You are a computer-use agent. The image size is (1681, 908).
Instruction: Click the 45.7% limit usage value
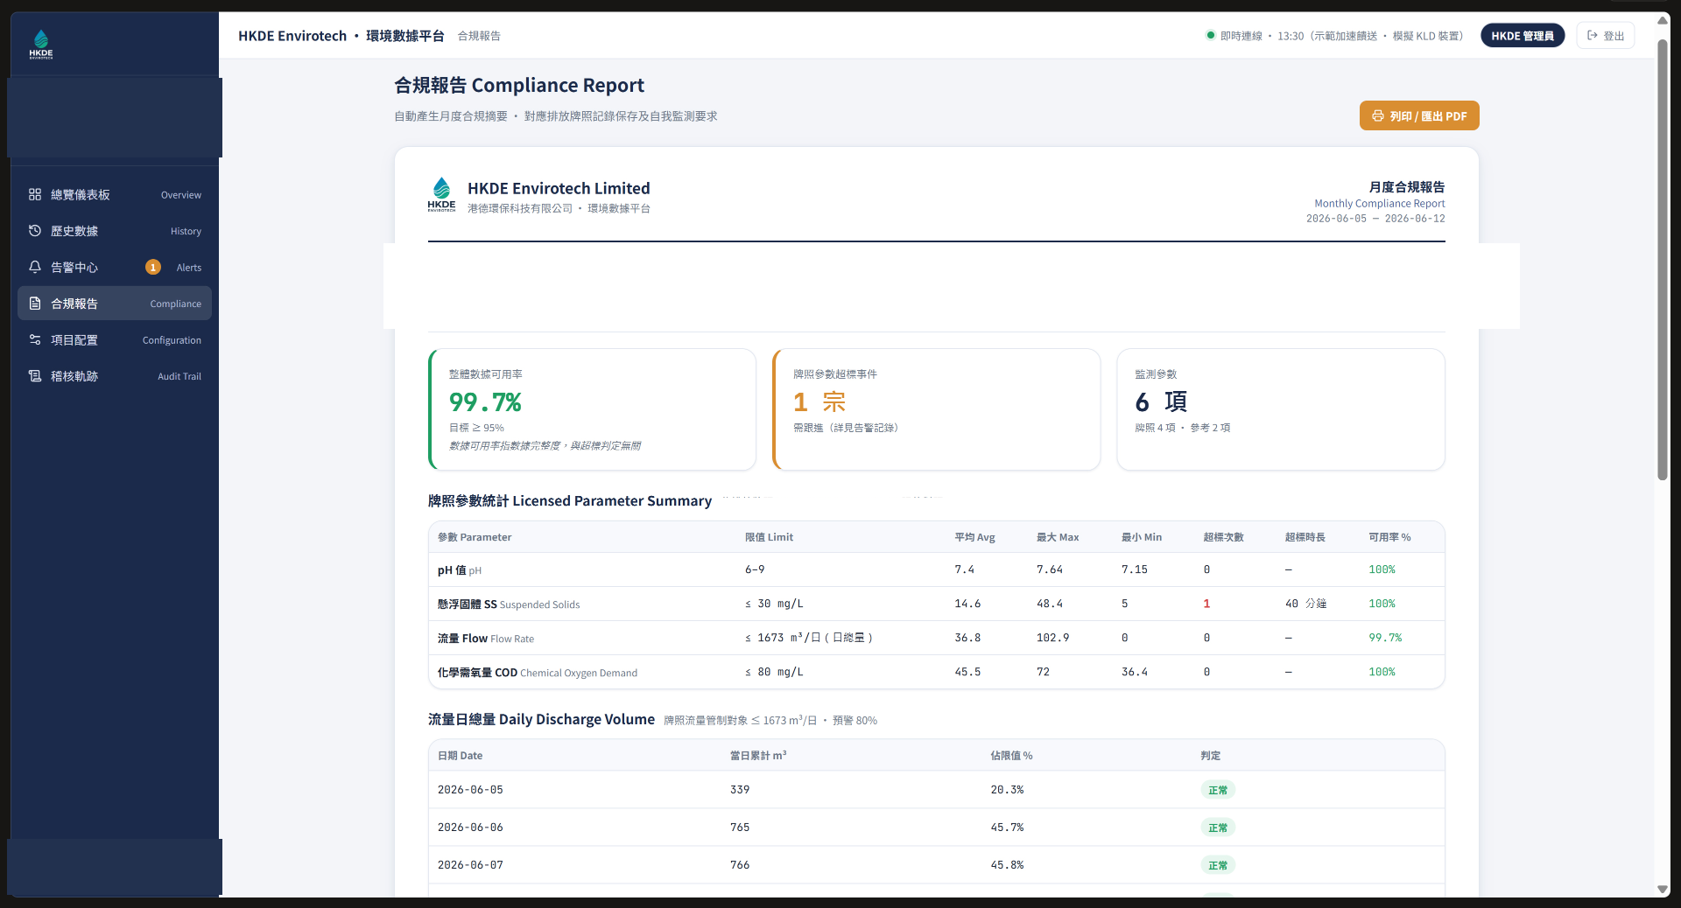(x=1007, y=827)
